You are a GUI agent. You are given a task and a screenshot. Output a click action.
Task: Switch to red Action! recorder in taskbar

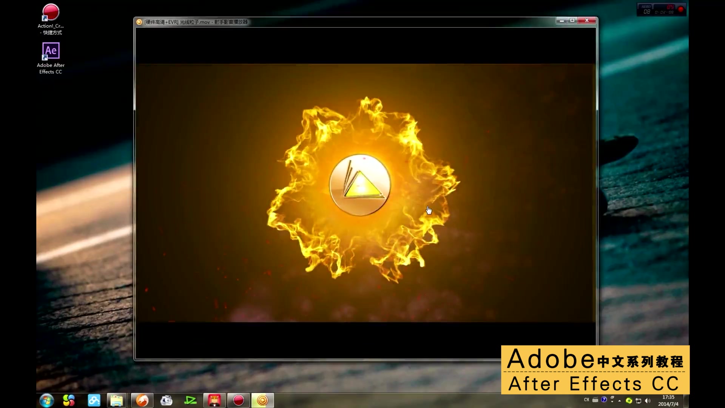[x=238, y=400]
